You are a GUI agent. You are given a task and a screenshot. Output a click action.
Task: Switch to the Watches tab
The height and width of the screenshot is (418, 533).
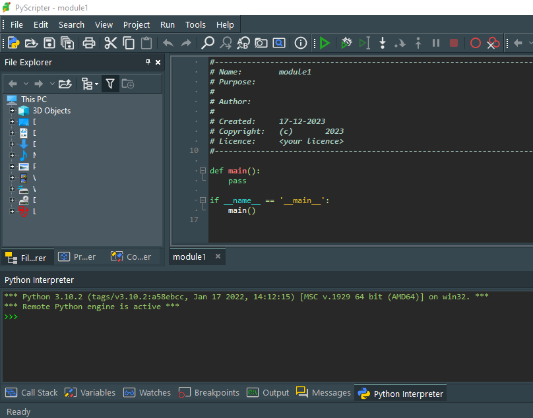tap(147, 392)
